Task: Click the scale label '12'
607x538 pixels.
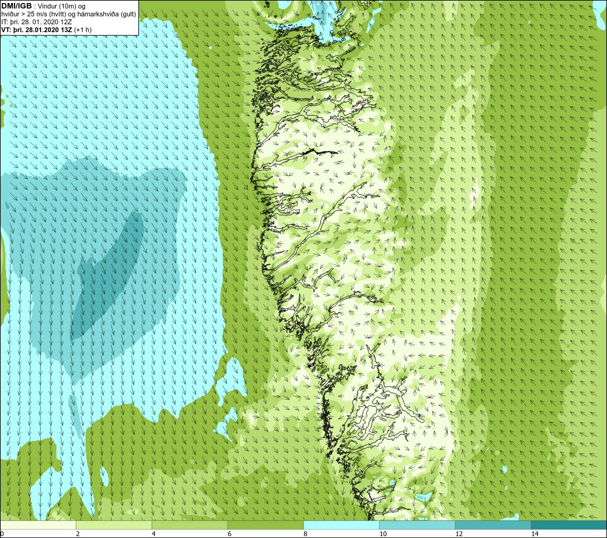Action: coord(459,534)
